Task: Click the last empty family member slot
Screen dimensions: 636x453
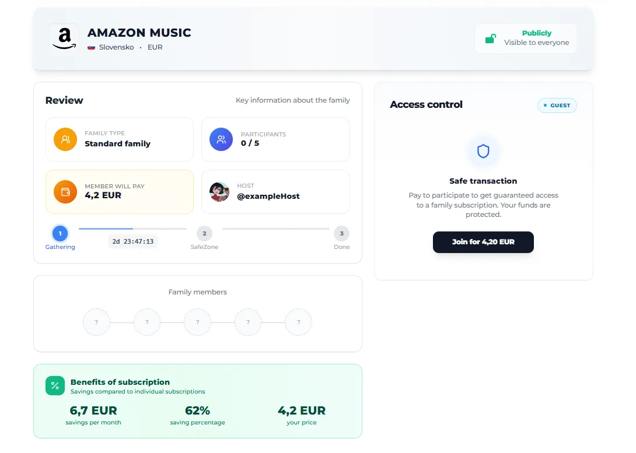Action: (x=298, y=322)
